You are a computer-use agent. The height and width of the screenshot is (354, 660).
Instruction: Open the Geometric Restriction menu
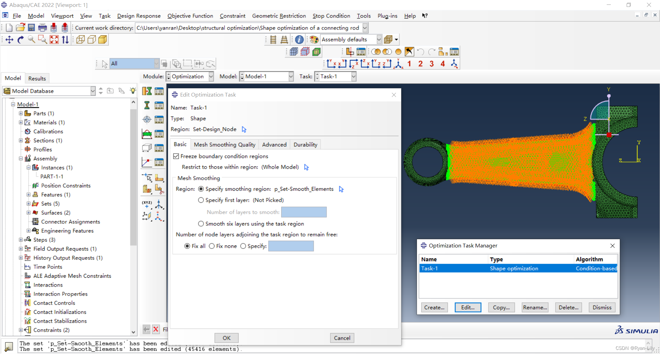click(x=279, y=16)
